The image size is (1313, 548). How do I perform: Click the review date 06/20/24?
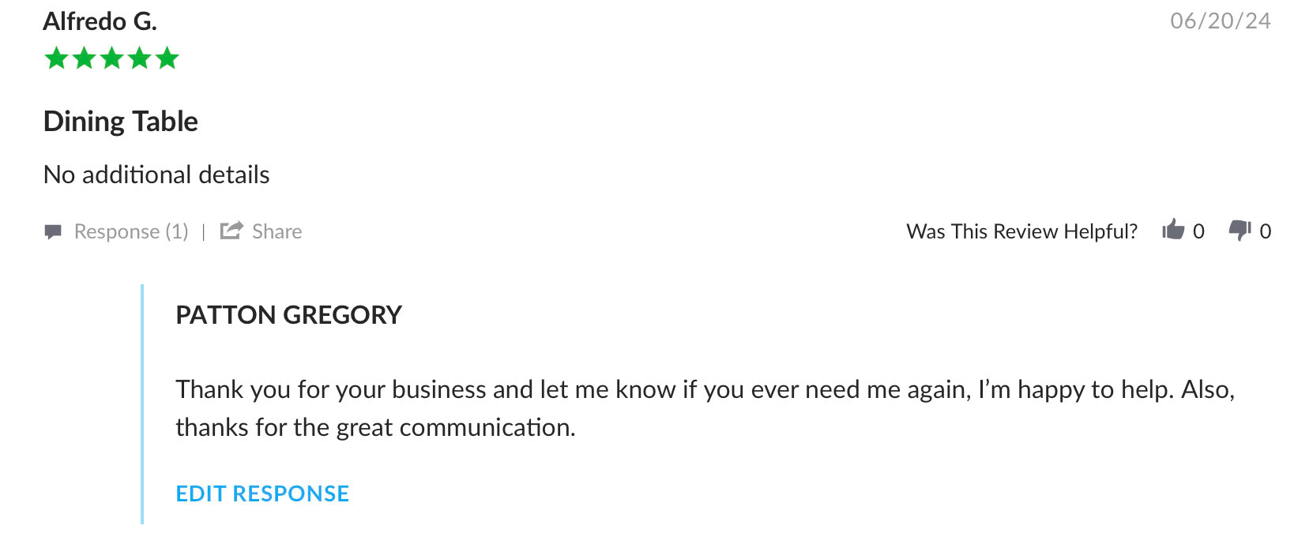[x=1220, y=21]
